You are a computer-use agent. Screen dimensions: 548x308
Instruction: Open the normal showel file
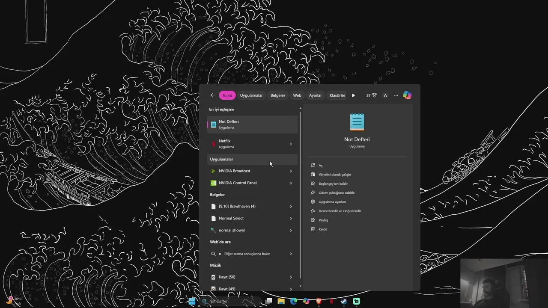pos(253,230)
